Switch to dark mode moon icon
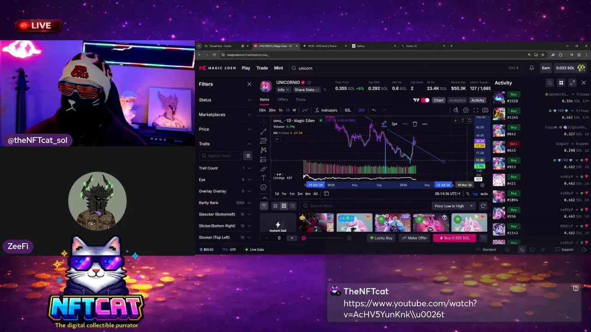 (522, 249)
